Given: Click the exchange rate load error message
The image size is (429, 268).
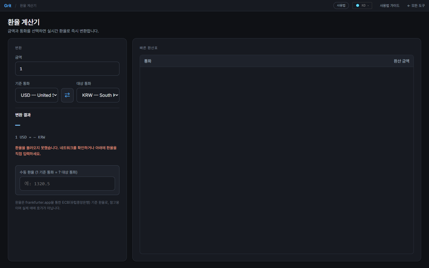Looking at the screenshot, I should [66, 151].
